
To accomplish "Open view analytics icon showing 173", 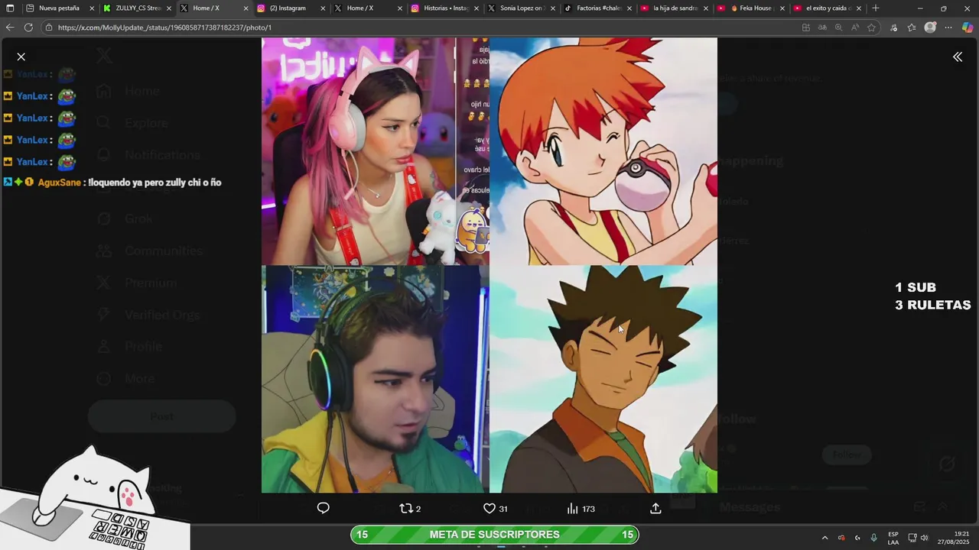I will [x=581, y=508].
